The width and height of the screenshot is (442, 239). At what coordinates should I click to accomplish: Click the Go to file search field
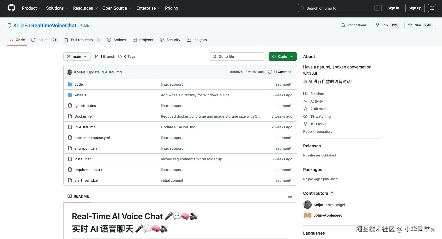pos(237,56)
